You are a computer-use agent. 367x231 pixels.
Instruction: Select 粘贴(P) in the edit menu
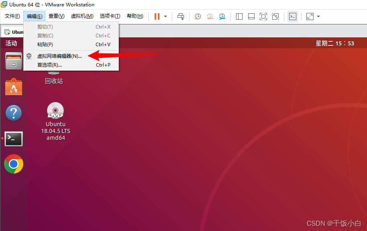71,45
